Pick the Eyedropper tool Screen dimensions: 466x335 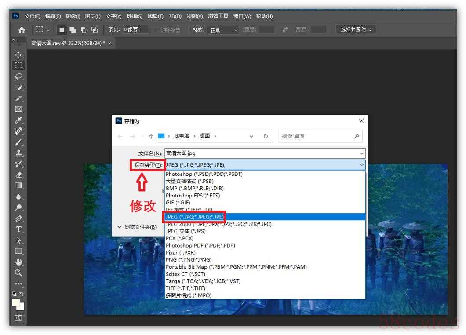tap(18, 120)
